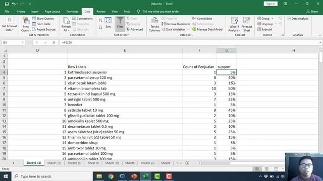Select the cell 'vitamin b compleks tab'
323x181 pixels.
125,88
